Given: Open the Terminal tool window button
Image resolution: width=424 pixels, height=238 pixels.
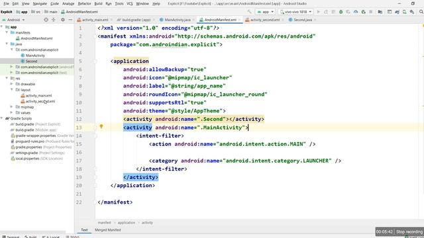Looking at the screenshot, I should [11, 237].
